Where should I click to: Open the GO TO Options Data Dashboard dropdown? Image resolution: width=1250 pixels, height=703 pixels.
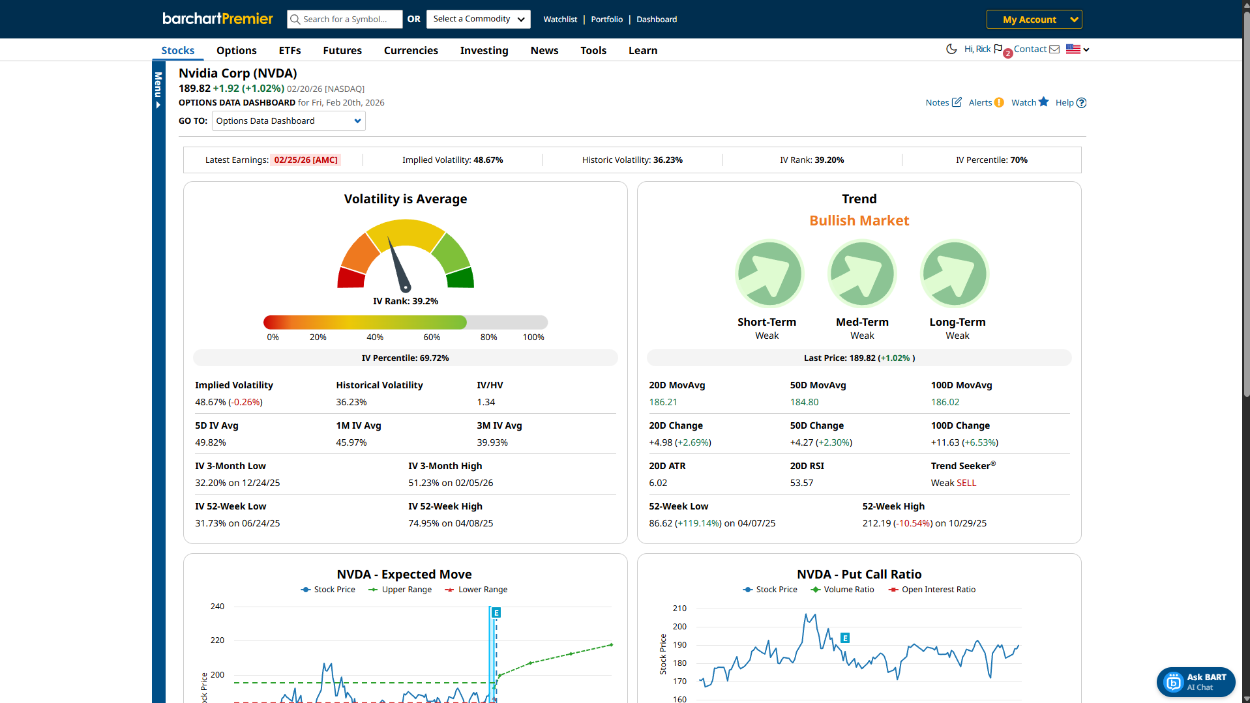coord(288,121)
